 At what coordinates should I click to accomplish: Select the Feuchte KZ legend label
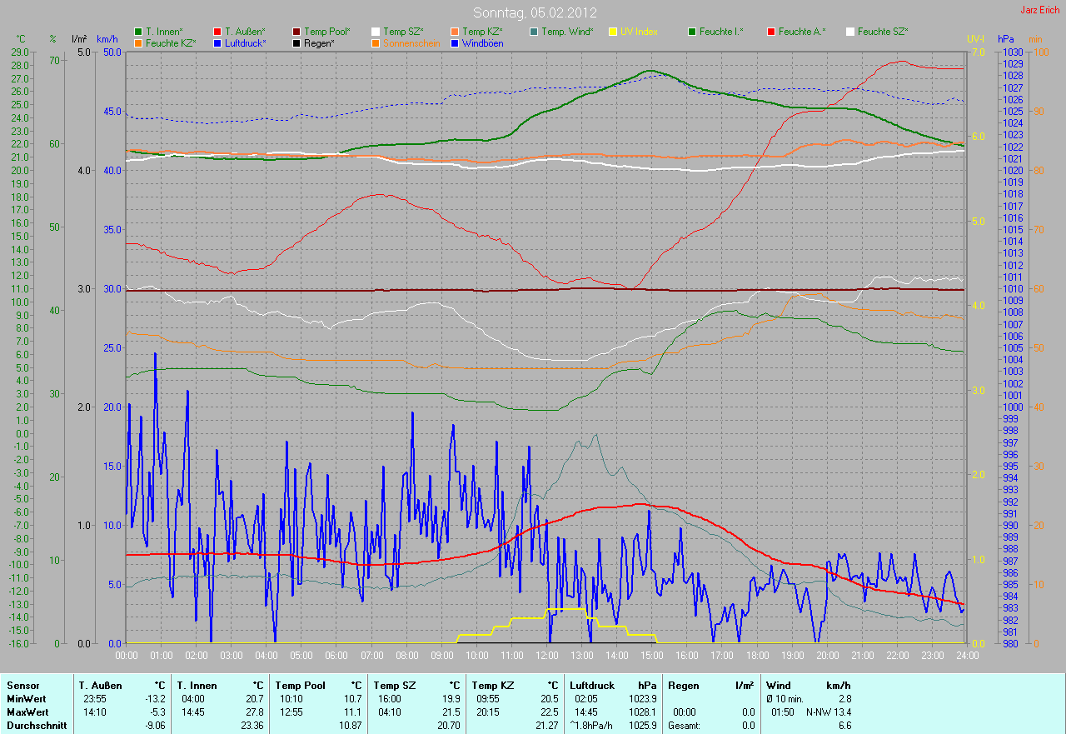tap(170, 42)
